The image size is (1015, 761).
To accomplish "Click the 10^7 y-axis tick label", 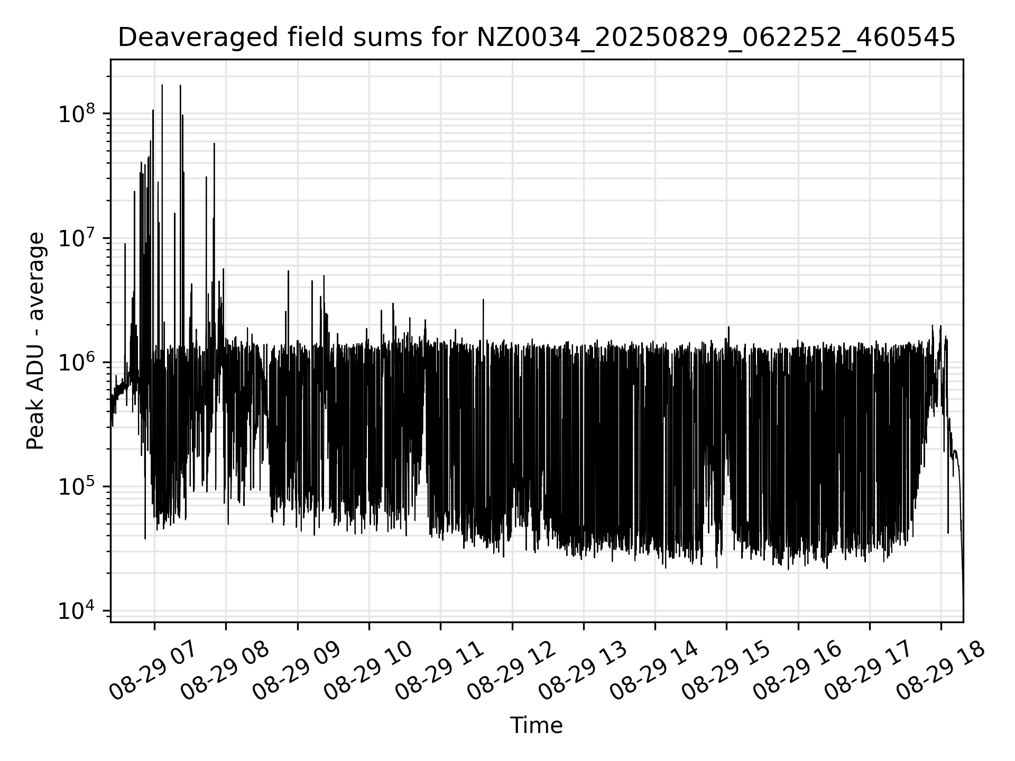I will (x=77, y=237).
